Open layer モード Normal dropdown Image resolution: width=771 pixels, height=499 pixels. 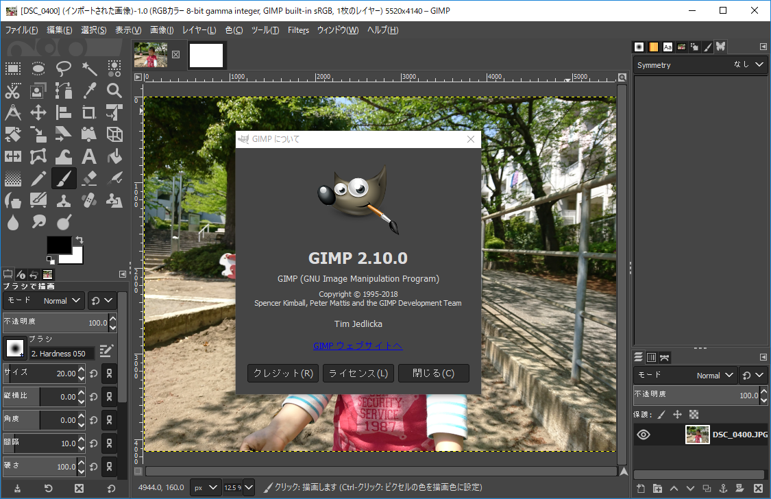(x=685, y=375)
